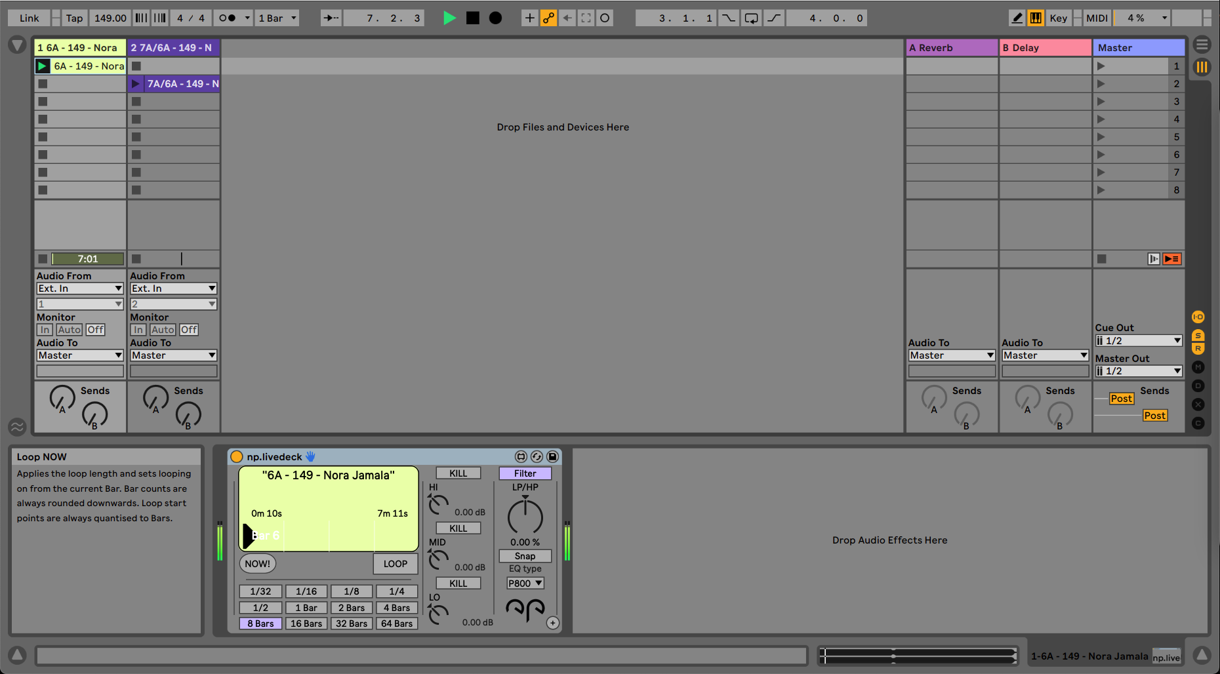
Task: Open the Audio From dropdown on track 1
Action: (79, 288)
